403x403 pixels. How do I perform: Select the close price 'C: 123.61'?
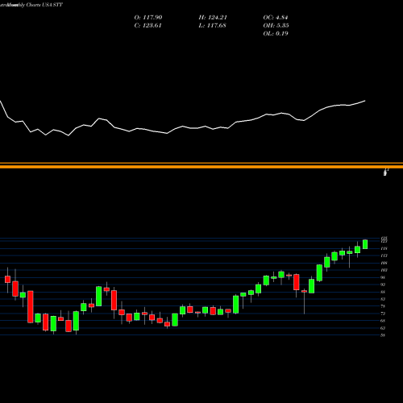(147, 26)
